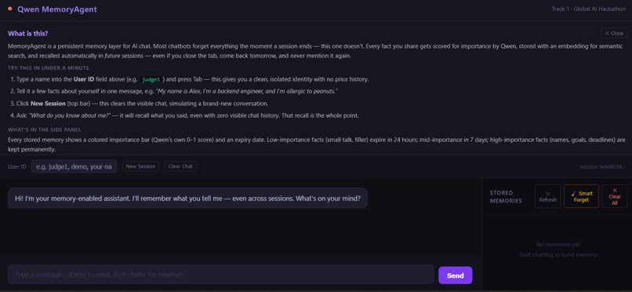The image size is (632, 292).
Task: Click the assistant's greeting message bubble
Action: (x=188, y=198)
